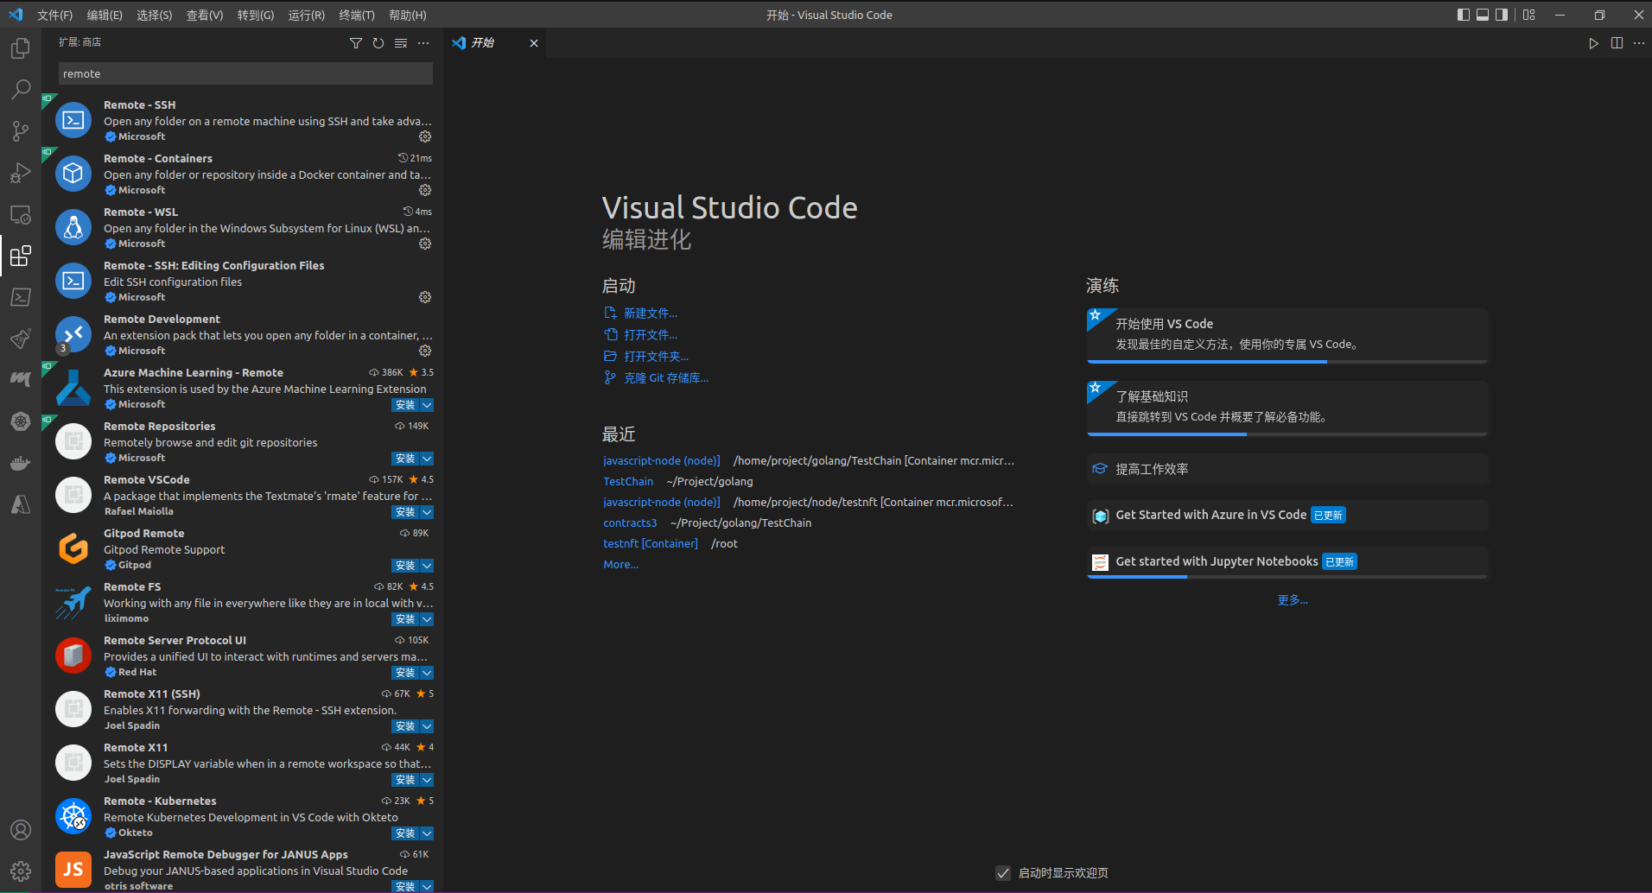Open the 文件(F) menu
This screenshot has height=893, width=1652.
point(54,15)
